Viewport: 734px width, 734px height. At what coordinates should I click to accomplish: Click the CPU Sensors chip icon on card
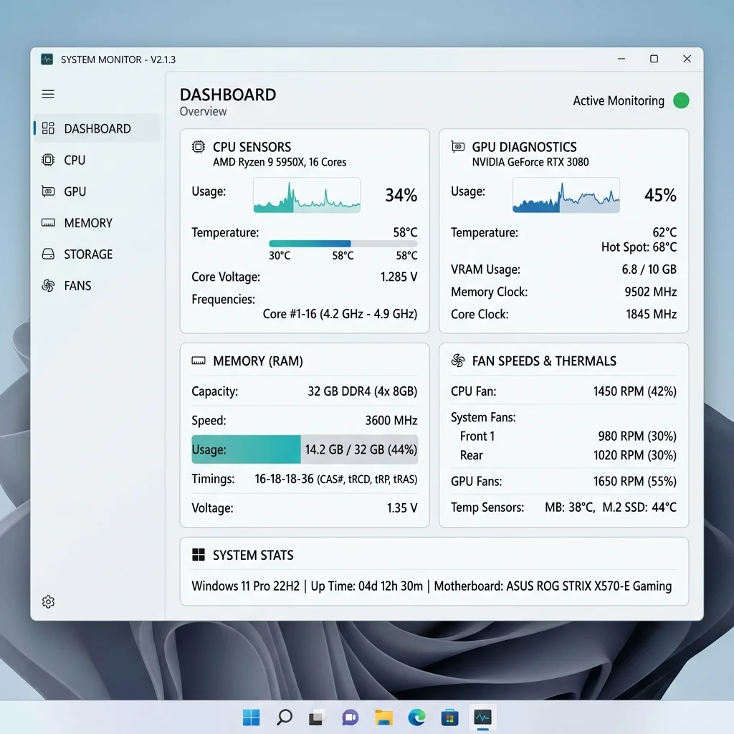pos(199,147)
